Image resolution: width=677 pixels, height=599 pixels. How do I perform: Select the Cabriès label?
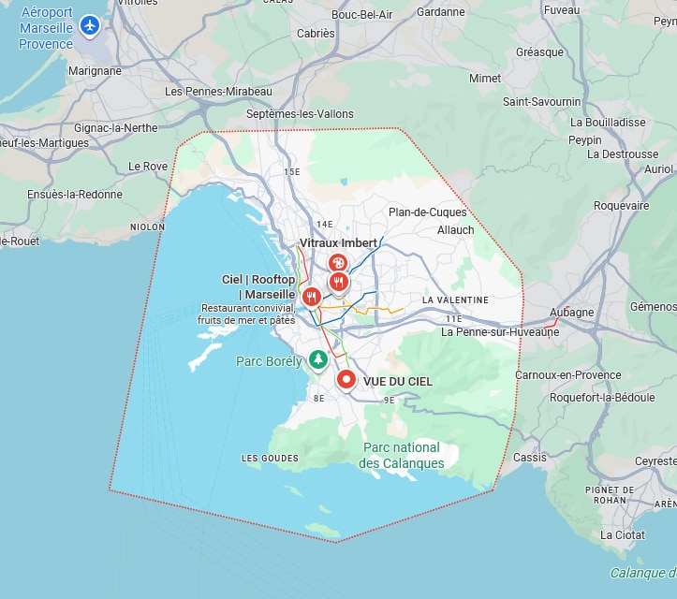pos(316,34)
